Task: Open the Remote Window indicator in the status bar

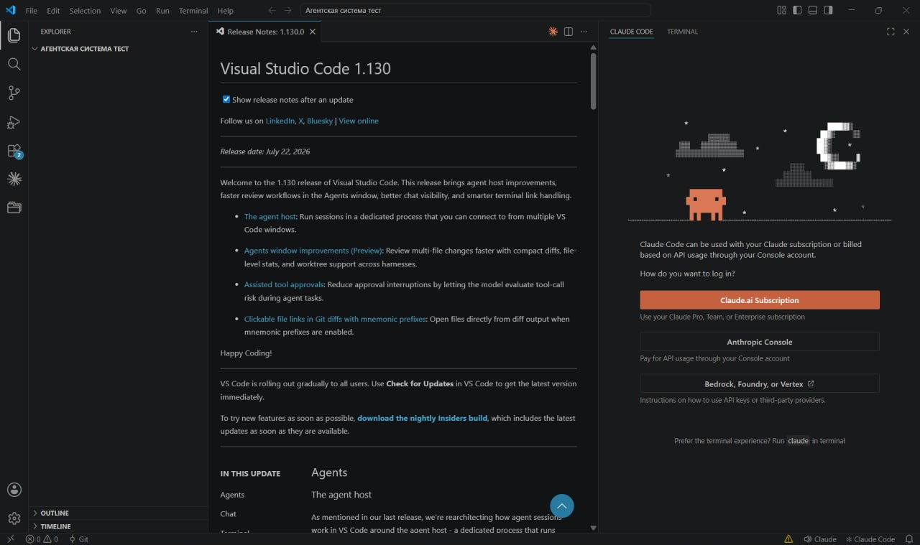Action: [10, 539]
